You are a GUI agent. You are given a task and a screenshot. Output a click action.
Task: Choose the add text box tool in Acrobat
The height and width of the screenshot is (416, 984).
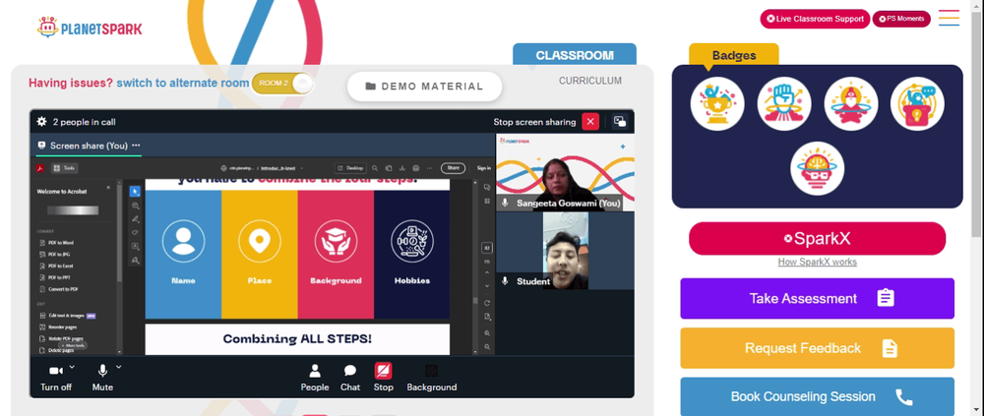tap(135, 246)
